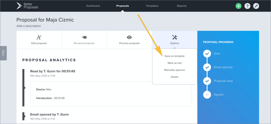Click the Better Proposals logo
The width and height of the screenshot is (271, 124).
[x=27, y=6]
